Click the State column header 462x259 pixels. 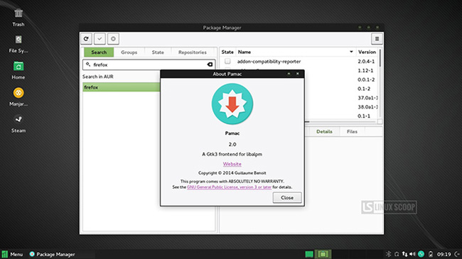click(227, 52)
